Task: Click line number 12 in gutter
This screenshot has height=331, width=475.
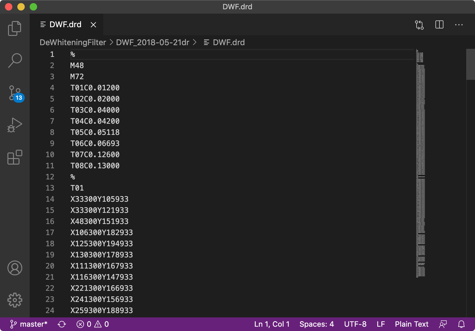Action: pyautogui.click(x=50, y=177)
